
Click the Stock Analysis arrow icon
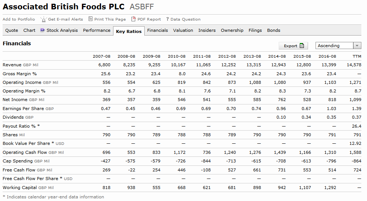[42, 30]
